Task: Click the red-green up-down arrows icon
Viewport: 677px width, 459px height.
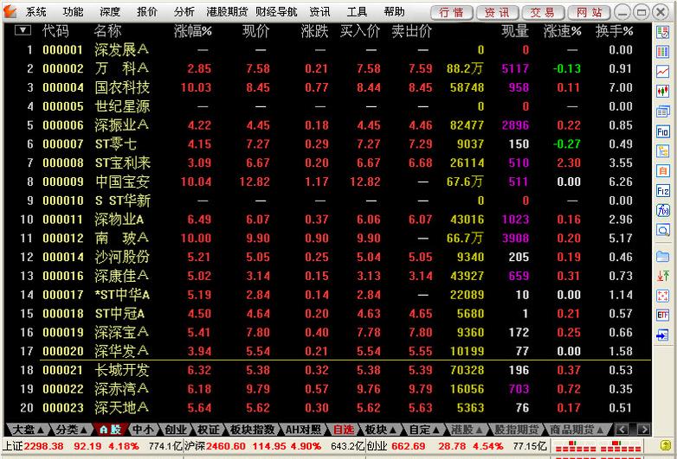Action: tap(663, 276)
